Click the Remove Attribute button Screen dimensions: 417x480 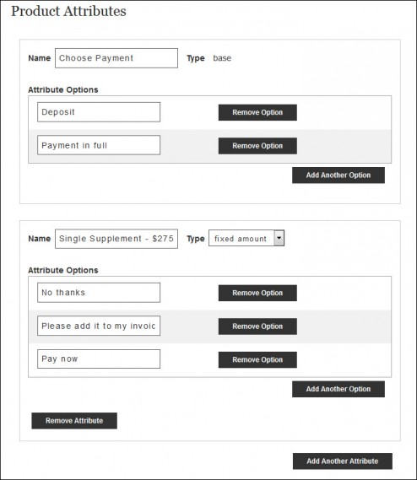tap(74, 421)
